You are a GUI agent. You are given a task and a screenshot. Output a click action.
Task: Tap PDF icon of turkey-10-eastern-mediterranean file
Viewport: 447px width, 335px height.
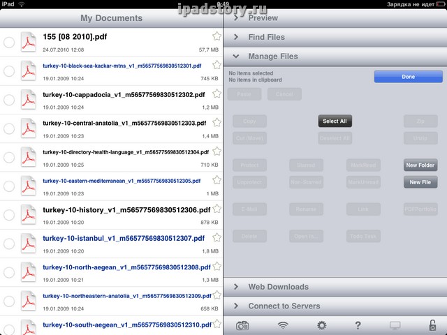pos(29,186)
